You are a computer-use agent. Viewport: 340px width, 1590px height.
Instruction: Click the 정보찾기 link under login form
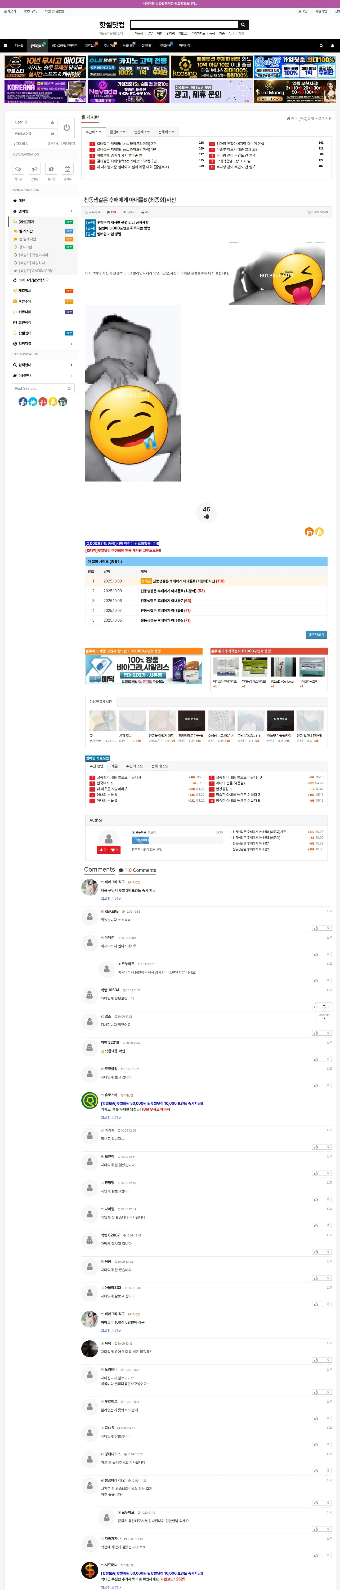(x=69, y=144)
